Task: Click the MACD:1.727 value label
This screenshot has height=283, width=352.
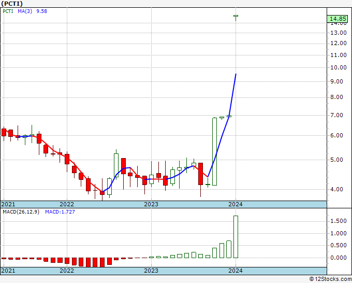Action: point(60,212)
